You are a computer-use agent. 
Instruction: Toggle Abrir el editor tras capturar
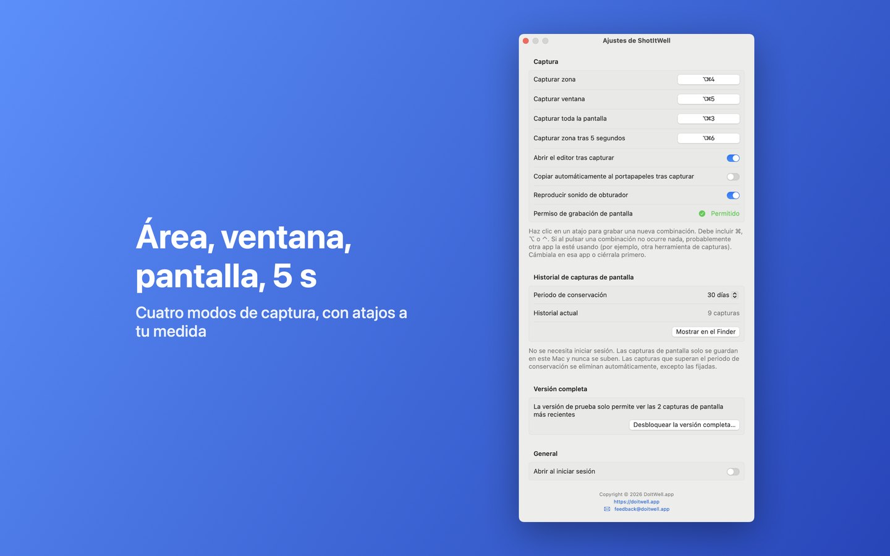[x=733, y=158]
